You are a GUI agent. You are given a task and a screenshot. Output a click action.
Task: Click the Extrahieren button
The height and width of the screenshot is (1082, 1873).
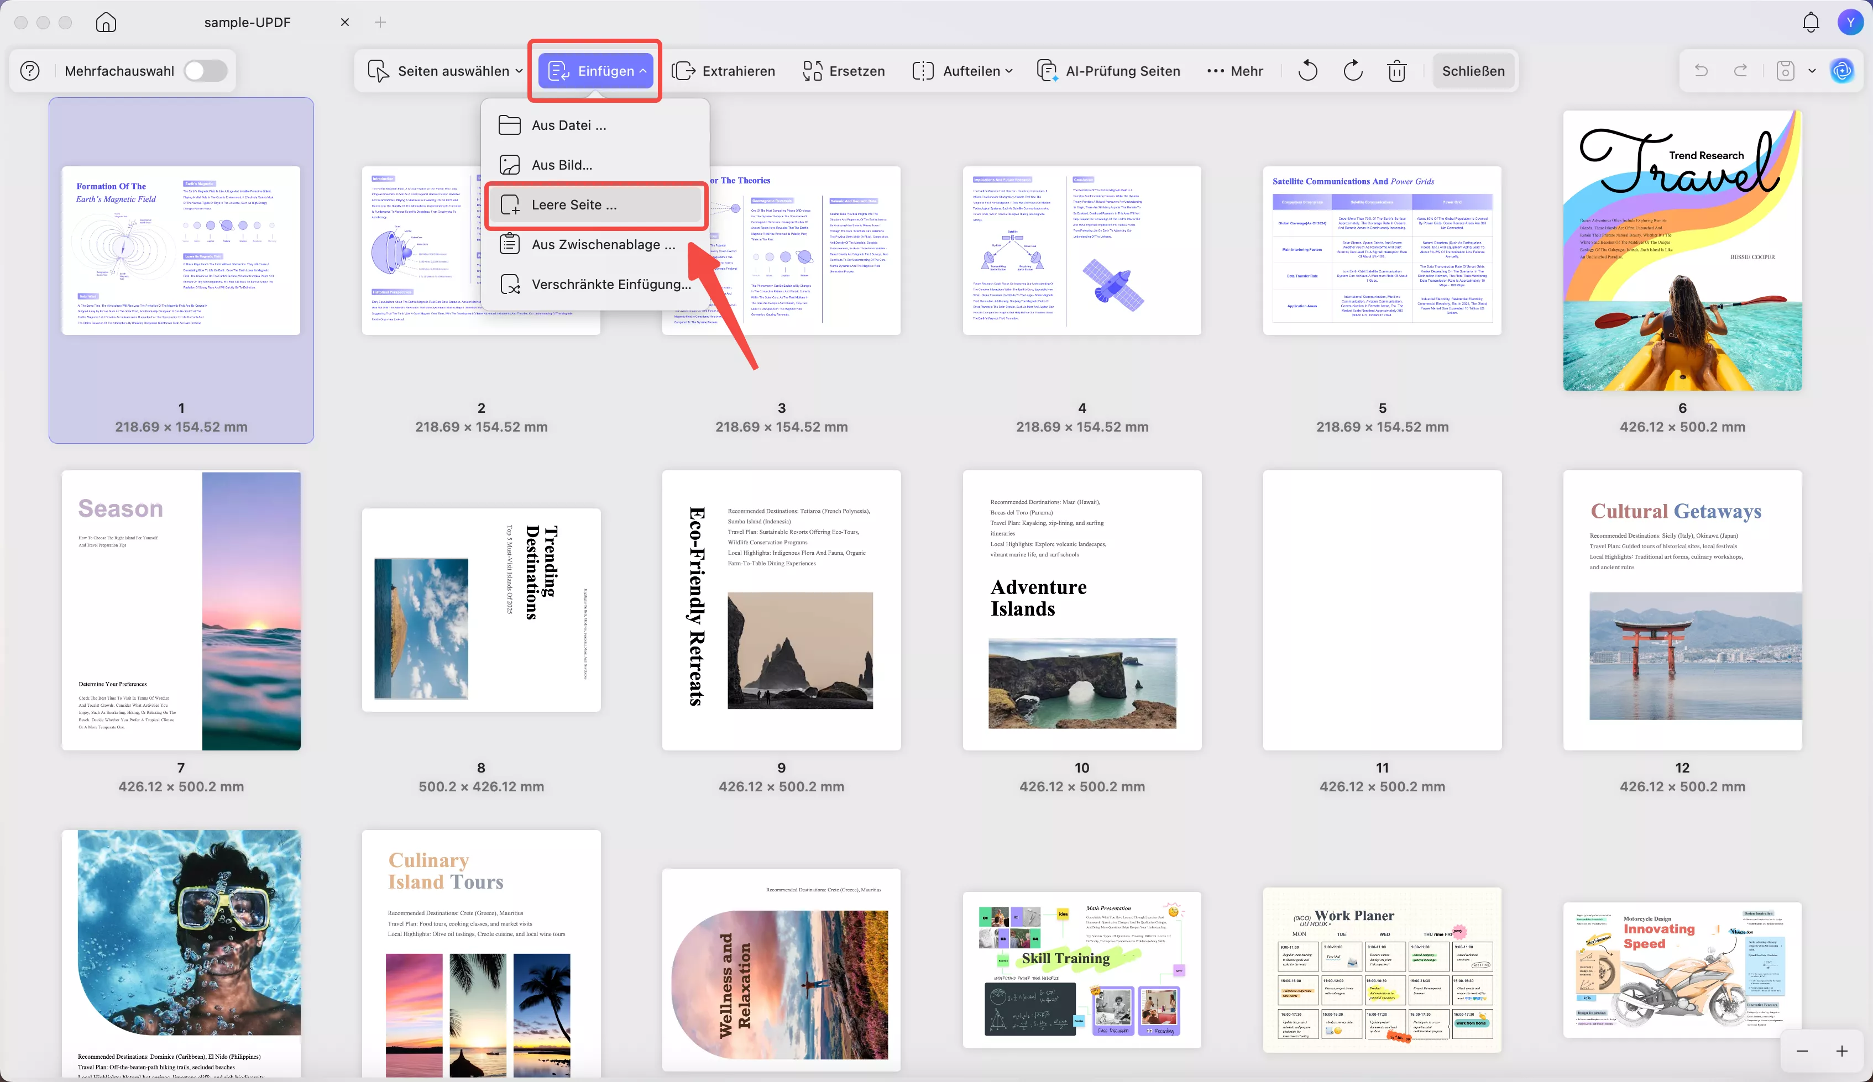(x=723, y=71)
